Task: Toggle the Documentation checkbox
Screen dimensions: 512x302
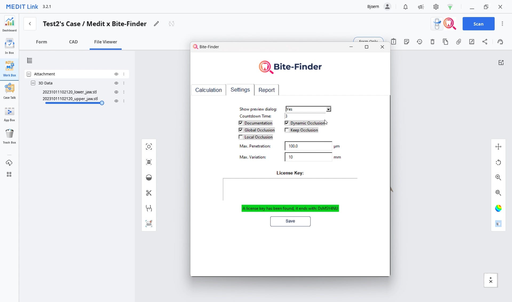Action: click(x=241, y=123)
